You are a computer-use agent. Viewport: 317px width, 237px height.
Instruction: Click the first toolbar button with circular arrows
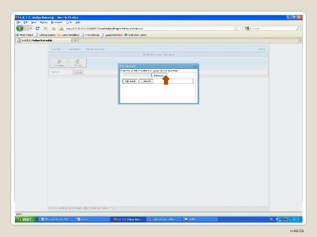59,63
